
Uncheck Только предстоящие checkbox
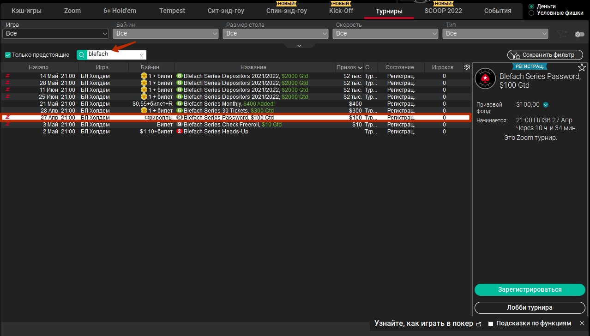point(8,55)
